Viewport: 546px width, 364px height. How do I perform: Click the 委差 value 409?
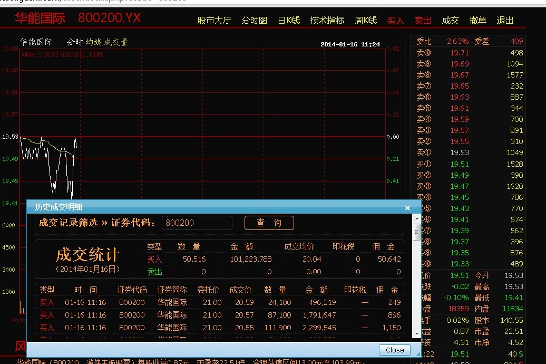pos(516,41)
